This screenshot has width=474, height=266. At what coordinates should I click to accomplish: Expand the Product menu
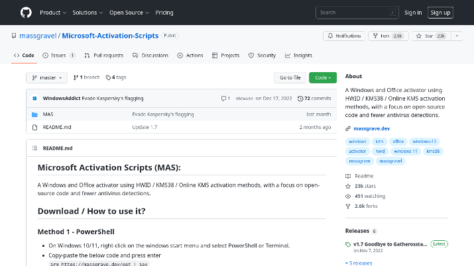[x=52, y=13]
